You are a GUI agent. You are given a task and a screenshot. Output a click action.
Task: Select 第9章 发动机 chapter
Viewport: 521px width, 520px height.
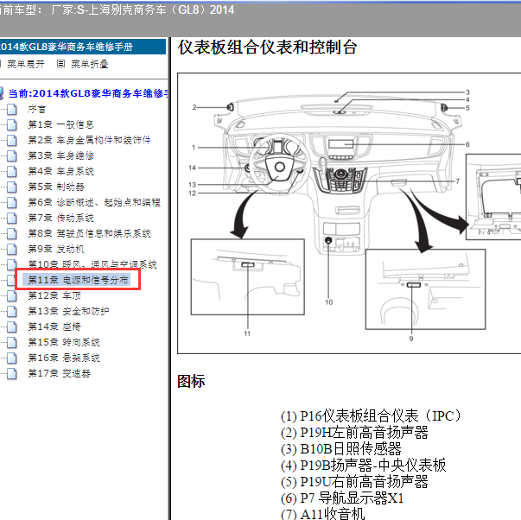point(56,249)
